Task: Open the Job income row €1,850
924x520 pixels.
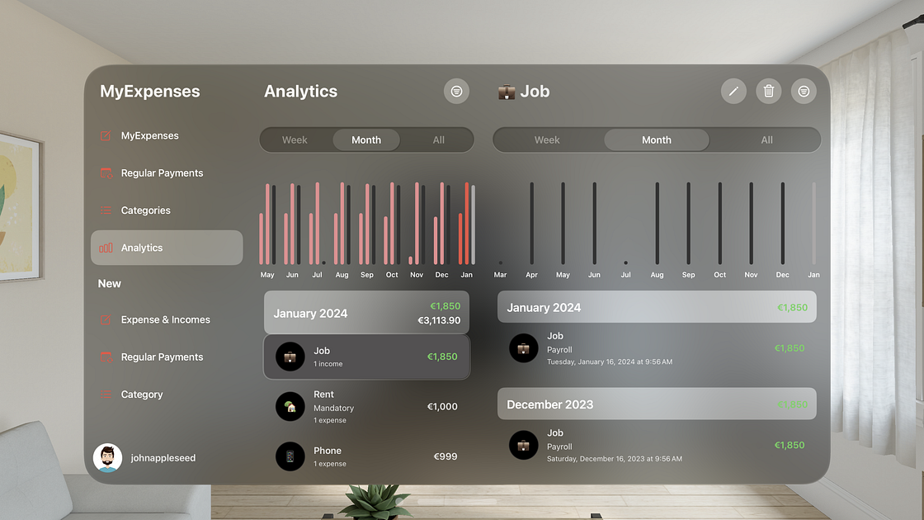Action: tap(366, 357)
